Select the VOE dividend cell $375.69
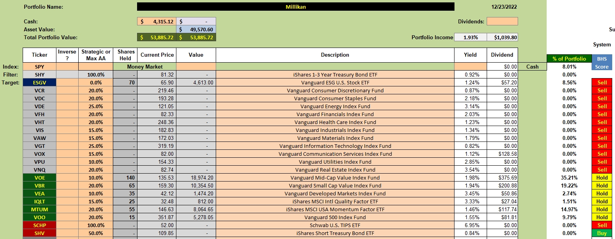 502,178
